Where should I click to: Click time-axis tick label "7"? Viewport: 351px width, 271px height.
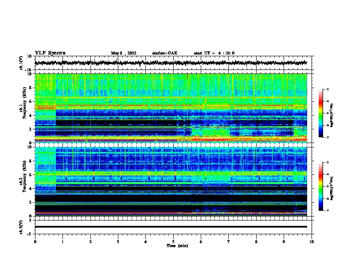(229, 242)
